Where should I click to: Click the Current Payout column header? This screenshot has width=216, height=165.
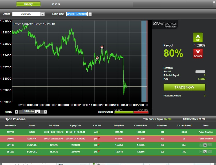click(x=184, y=125)
